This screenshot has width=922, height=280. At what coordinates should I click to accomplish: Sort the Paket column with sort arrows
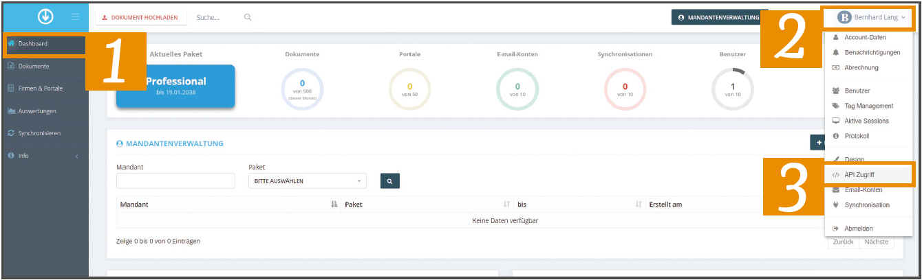pyautogui.click(x=506, y=205)
